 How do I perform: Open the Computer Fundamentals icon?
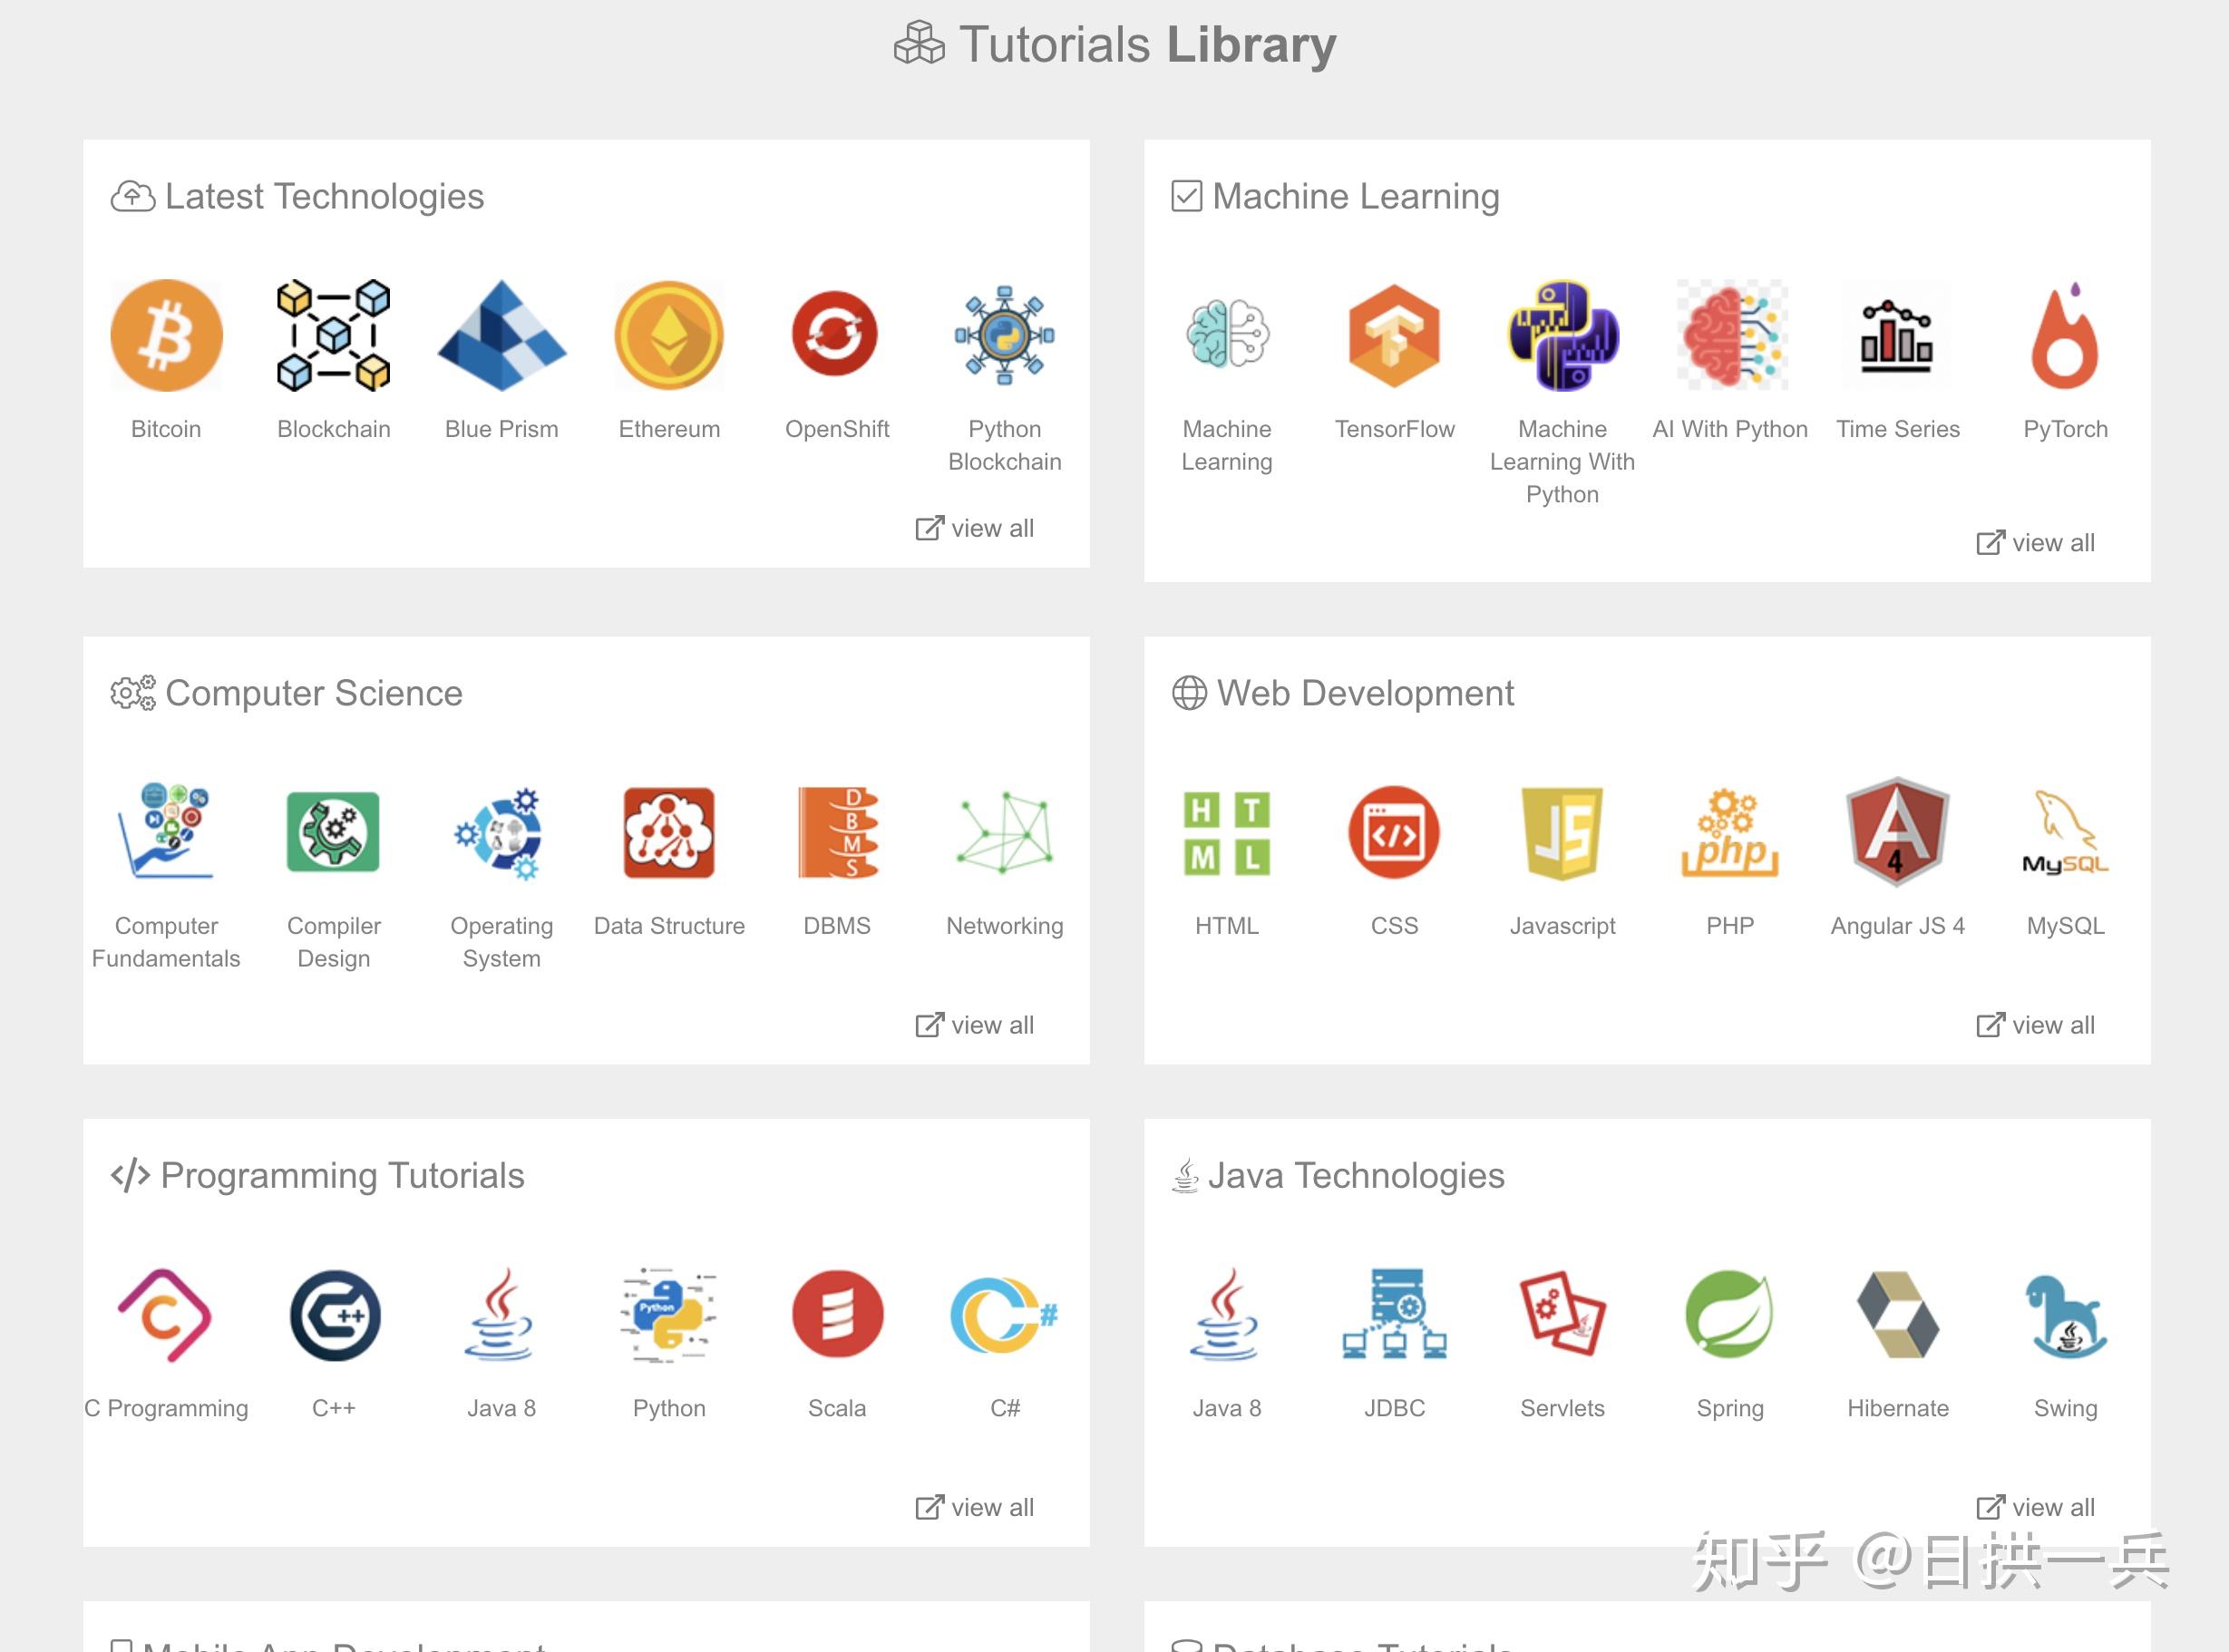click(166, 831)
